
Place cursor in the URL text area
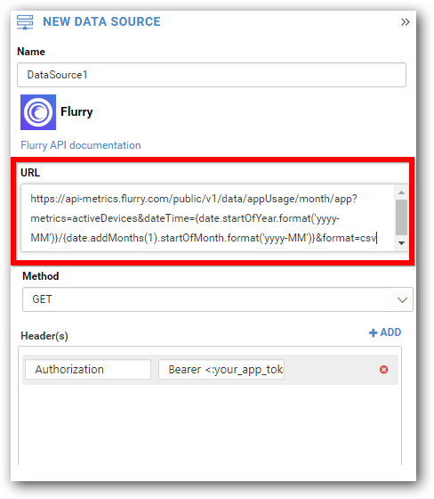207,218
